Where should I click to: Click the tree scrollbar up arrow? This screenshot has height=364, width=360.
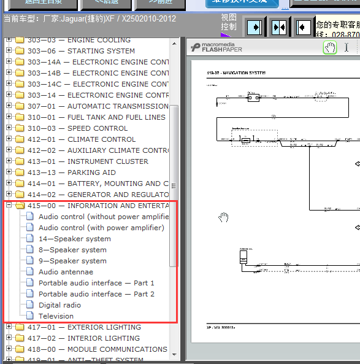click(174, 44)
